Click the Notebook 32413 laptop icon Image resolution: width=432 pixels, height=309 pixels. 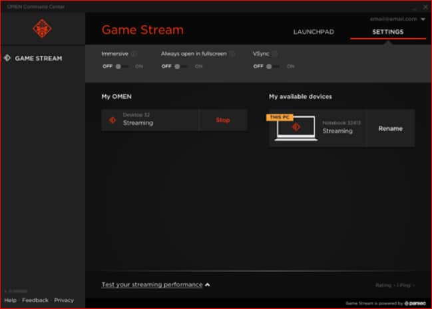click(296, 127)
